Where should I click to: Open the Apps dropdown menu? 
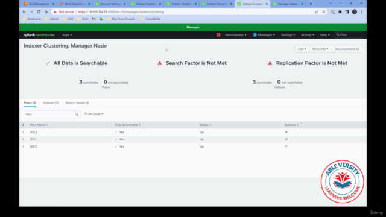[67, 35]
